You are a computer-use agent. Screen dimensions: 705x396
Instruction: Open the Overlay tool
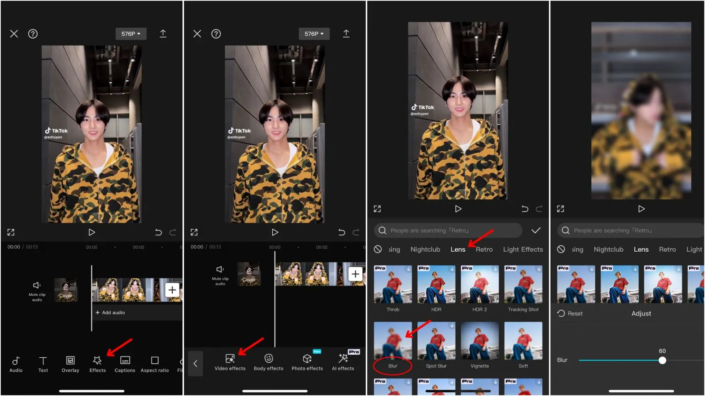70,364
